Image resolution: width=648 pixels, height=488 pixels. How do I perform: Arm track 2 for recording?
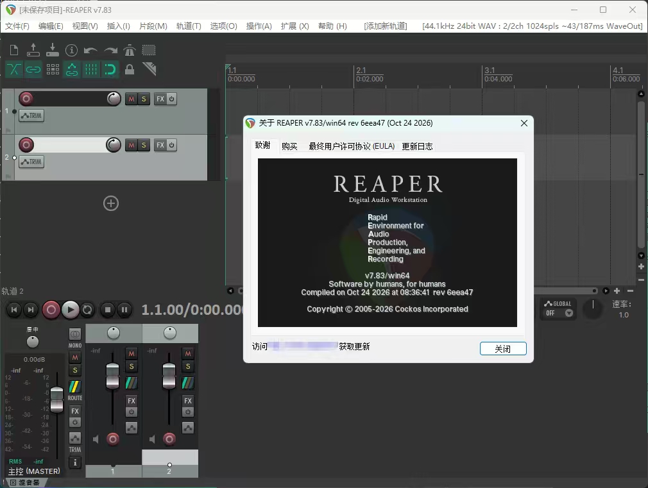click(x=26, y=145)
